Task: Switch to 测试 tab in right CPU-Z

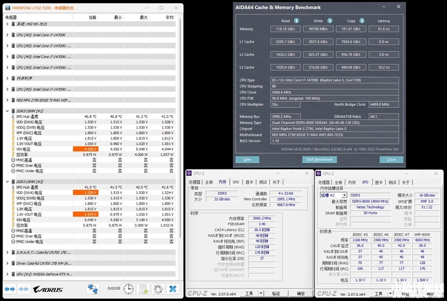Action: click(392, 182)
